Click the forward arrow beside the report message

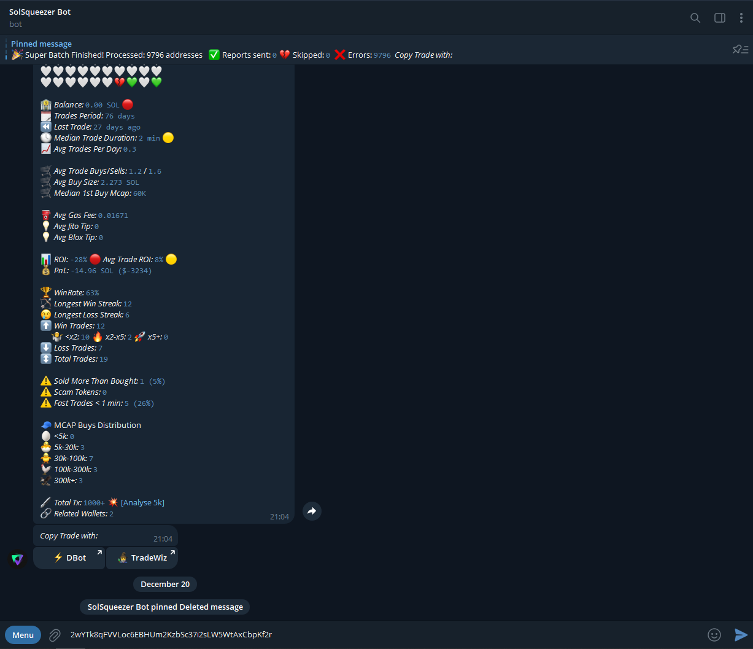[x=312, y=511]
